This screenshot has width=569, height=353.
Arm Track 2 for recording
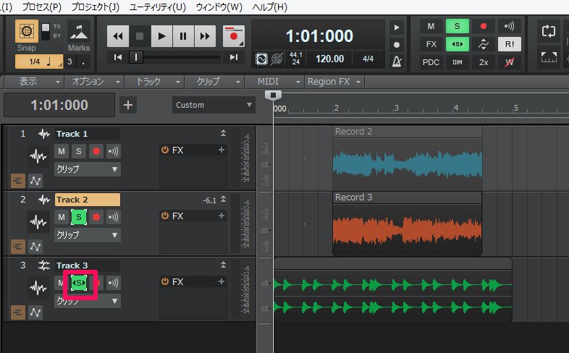96,217
